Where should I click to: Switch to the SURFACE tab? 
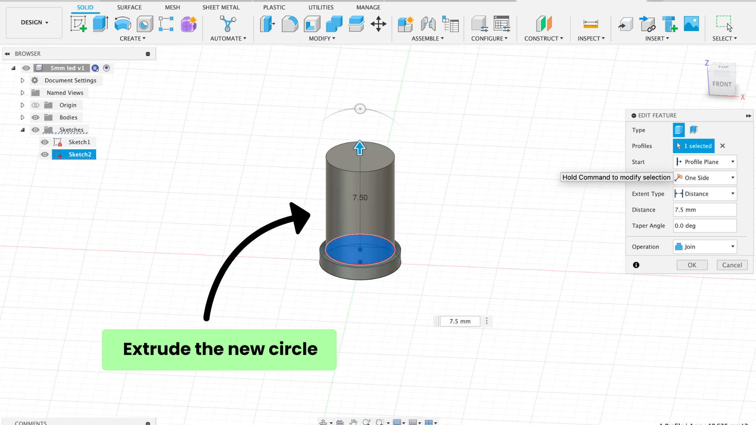tap(129, 7)
